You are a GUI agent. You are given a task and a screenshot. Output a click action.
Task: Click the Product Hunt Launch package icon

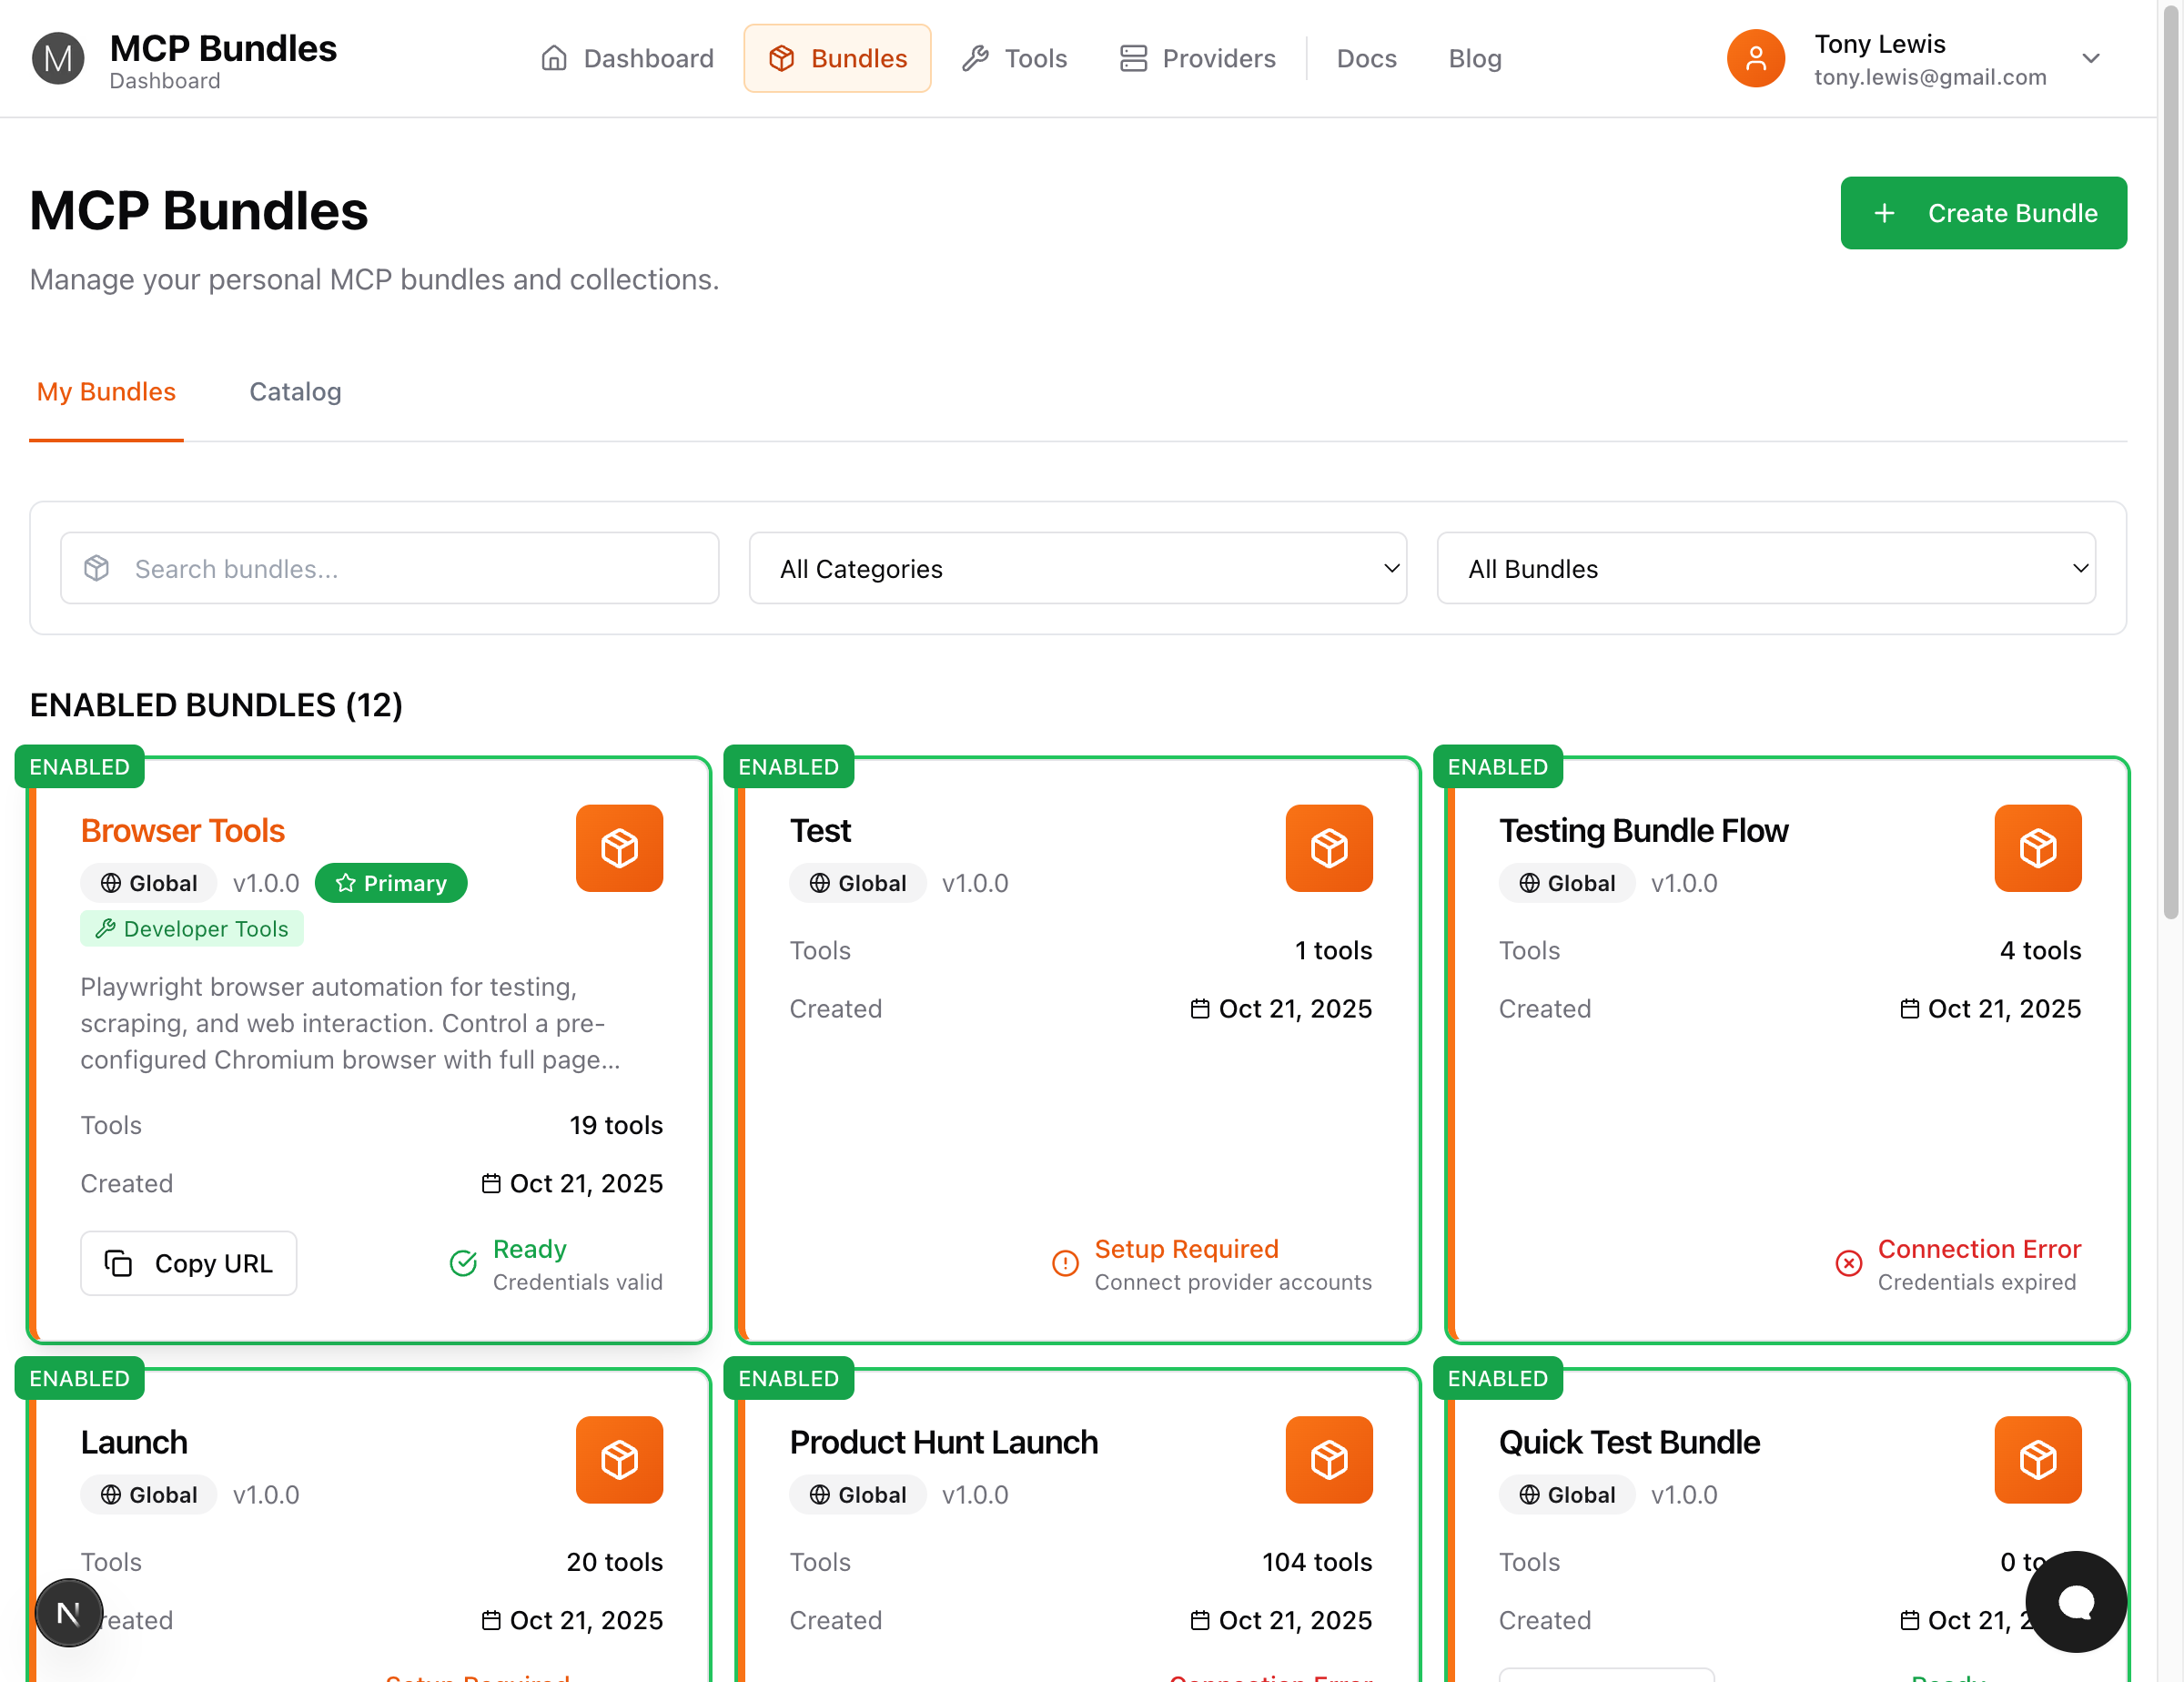(1328, 1459)
